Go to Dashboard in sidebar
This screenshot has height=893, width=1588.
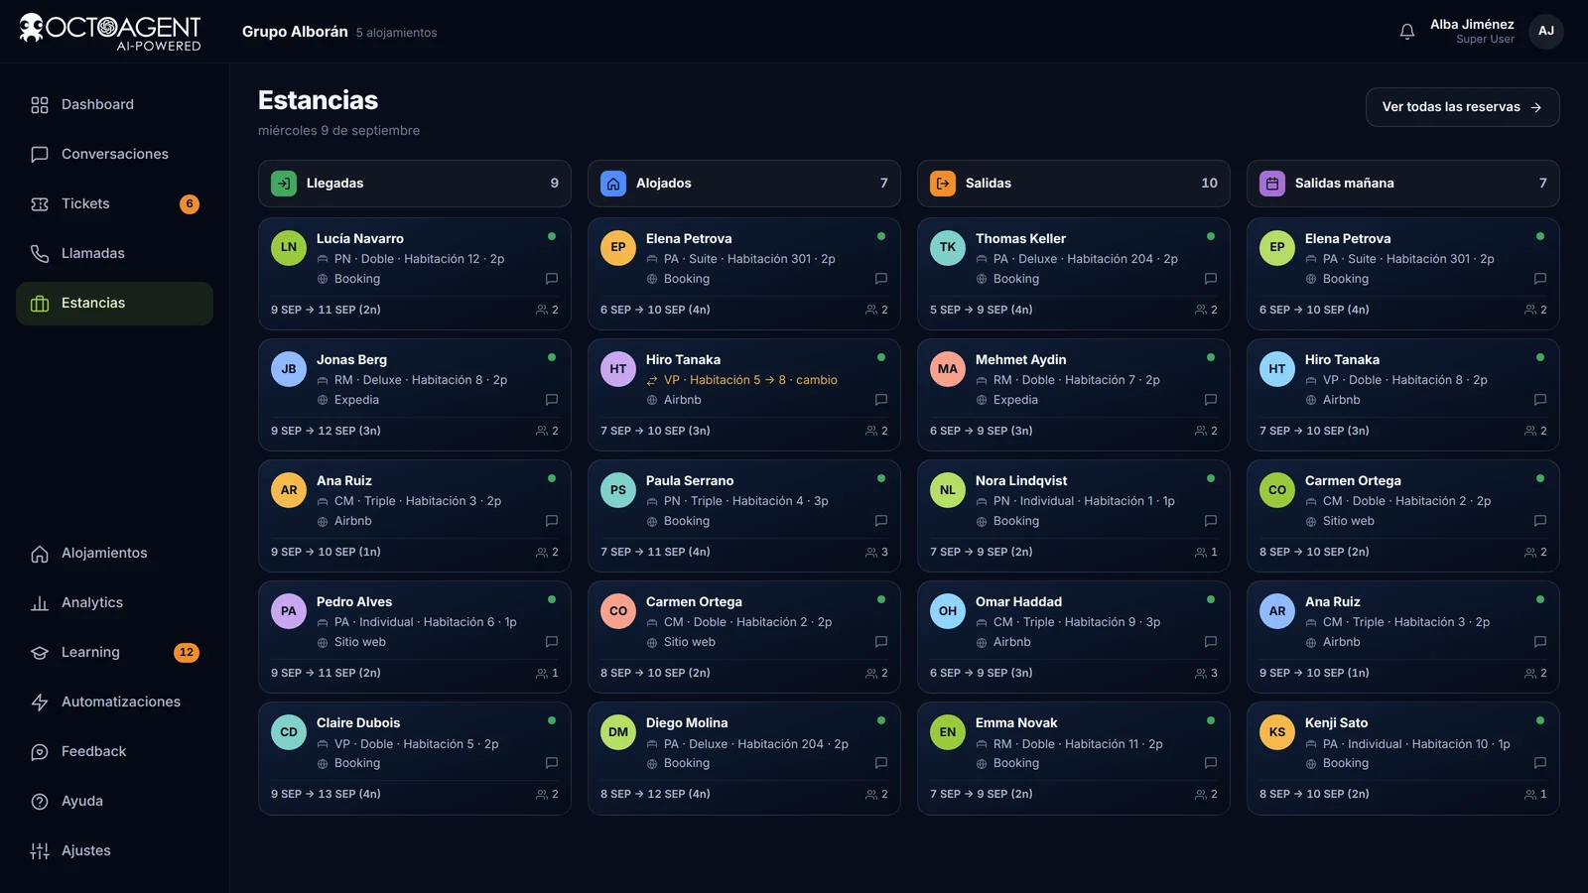[114, 104]
